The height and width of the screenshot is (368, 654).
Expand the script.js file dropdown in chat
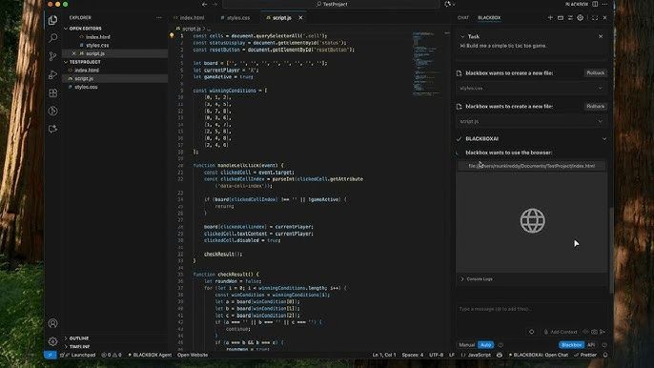[601, 121]
